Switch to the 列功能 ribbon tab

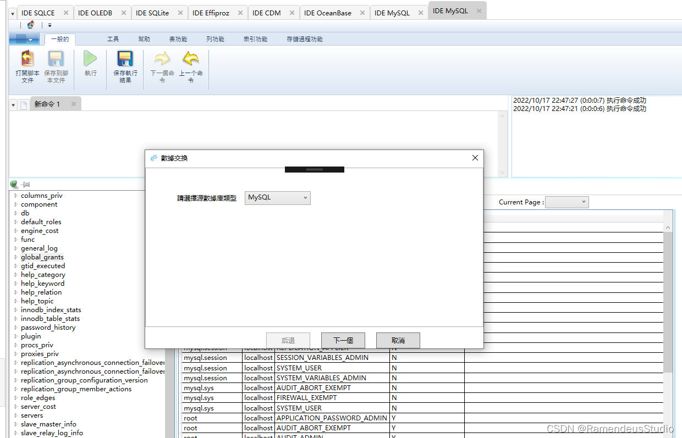tap(215, 39)
